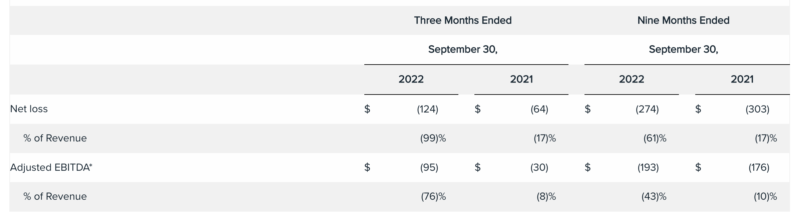The image size is (798, 219).
Task: Select the (274) net loss cell
Action: (647, 109)
